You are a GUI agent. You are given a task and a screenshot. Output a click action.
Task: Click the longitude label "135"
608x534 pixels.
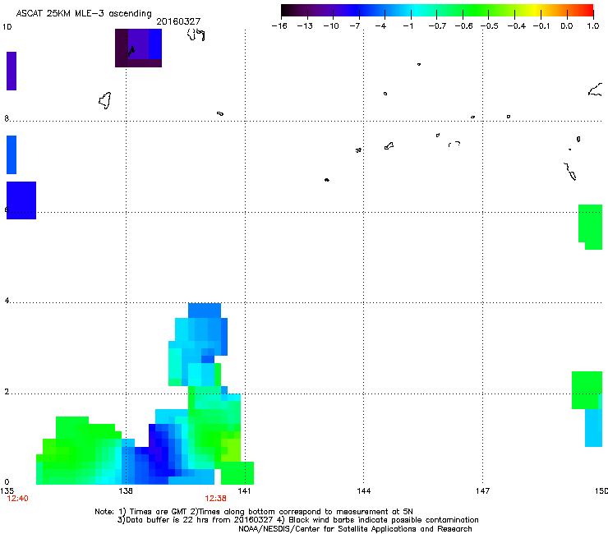point(7,491)
